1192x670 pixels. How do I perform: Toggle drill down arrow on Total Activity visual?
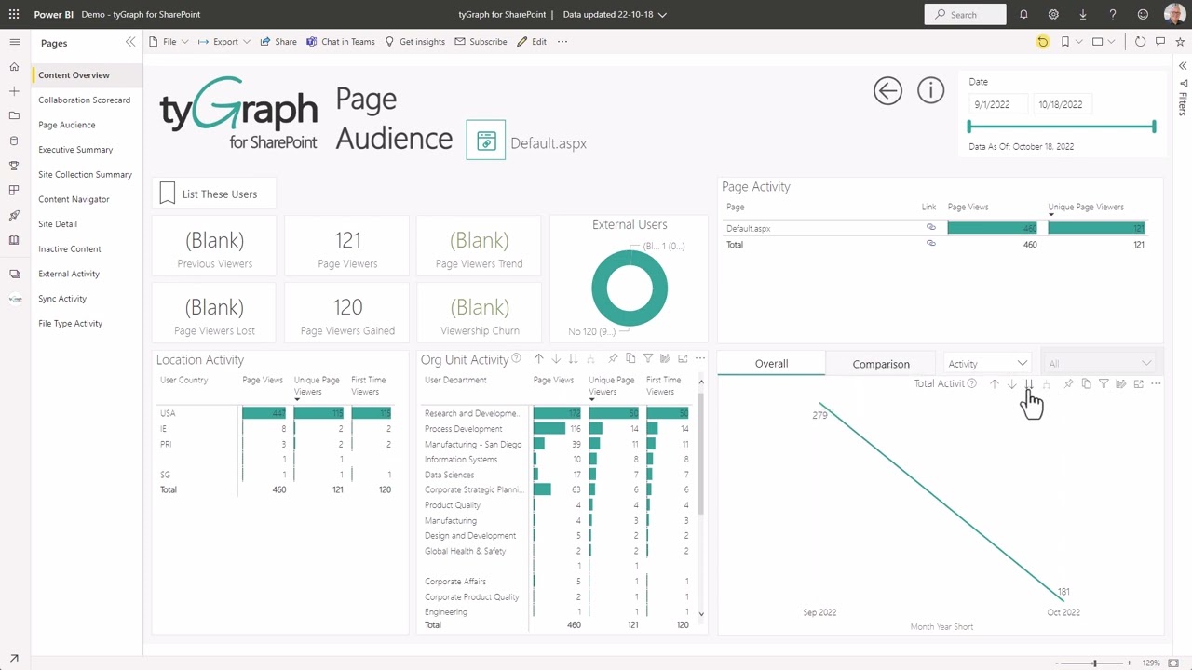pos(1011,383)
